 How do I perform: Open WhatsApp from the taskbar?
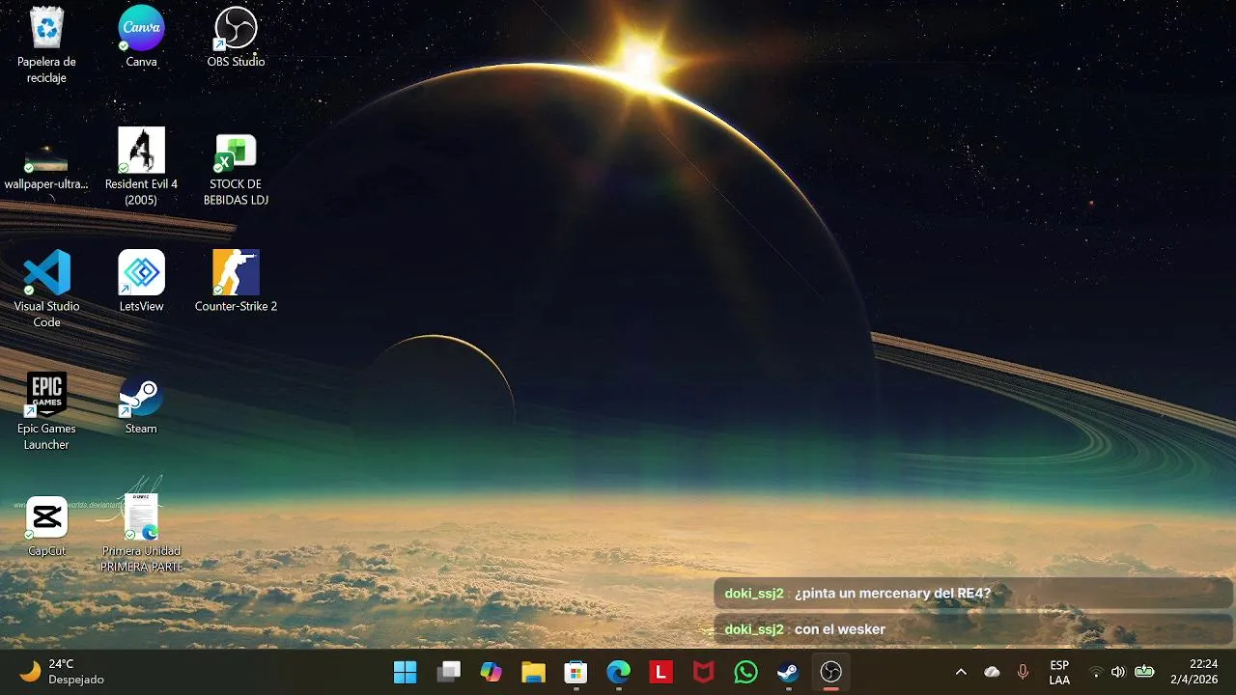745,672
